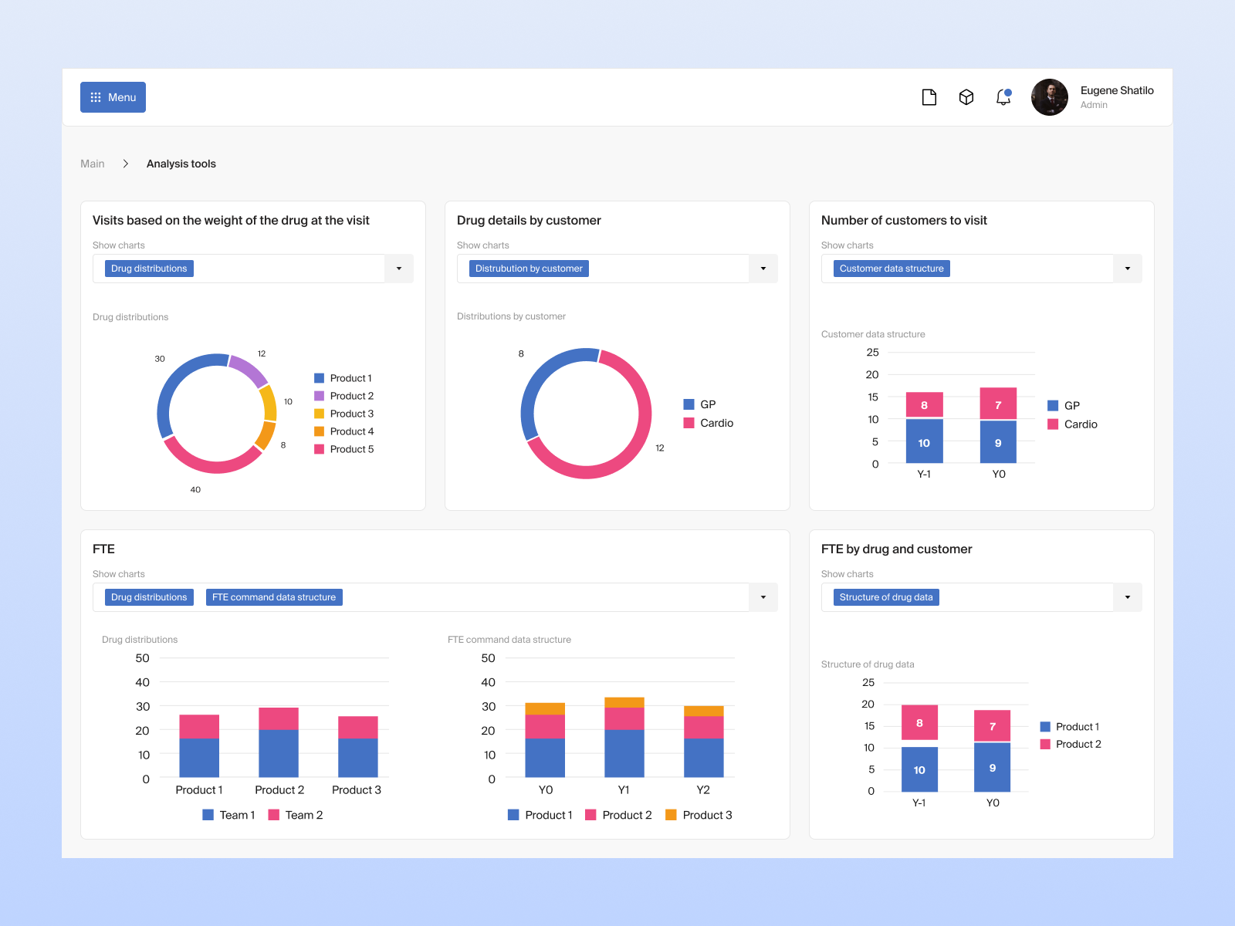Open the Show charts dropdown in FTE panel
1235x926 pixels.
click(763, 596)
